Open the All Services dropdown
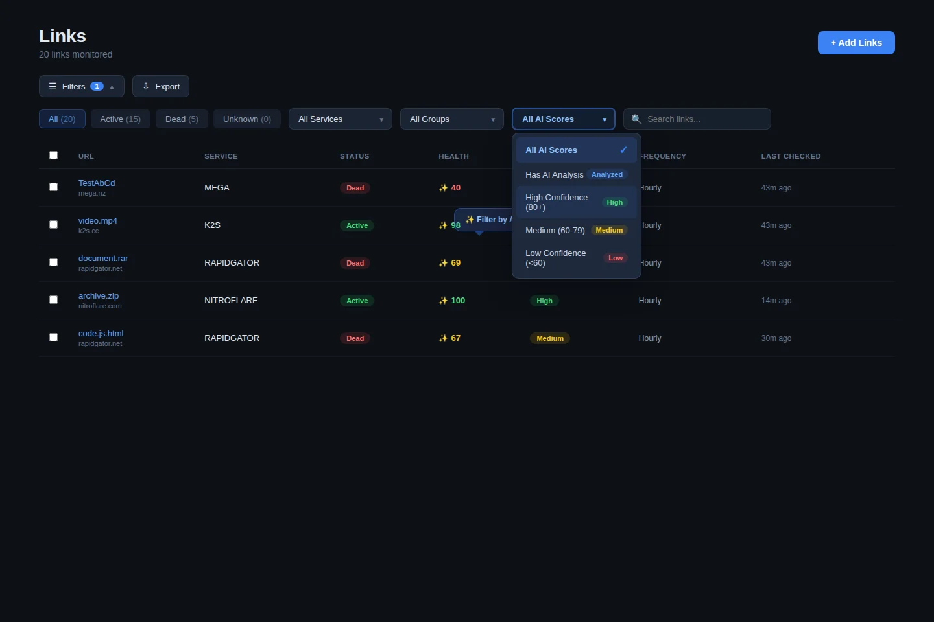Viewport: 934px width, 622px height. (x=340, y=119)
